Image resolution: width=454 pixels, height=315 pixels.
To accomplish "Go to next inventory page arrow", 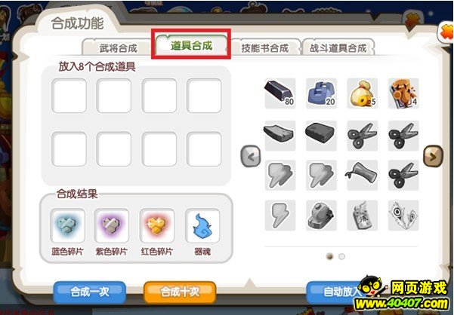I will [433, 156].
